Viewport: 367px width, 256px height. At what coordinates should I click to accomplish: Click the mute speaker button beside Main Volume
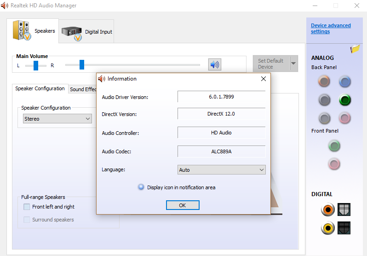(215, 64)
